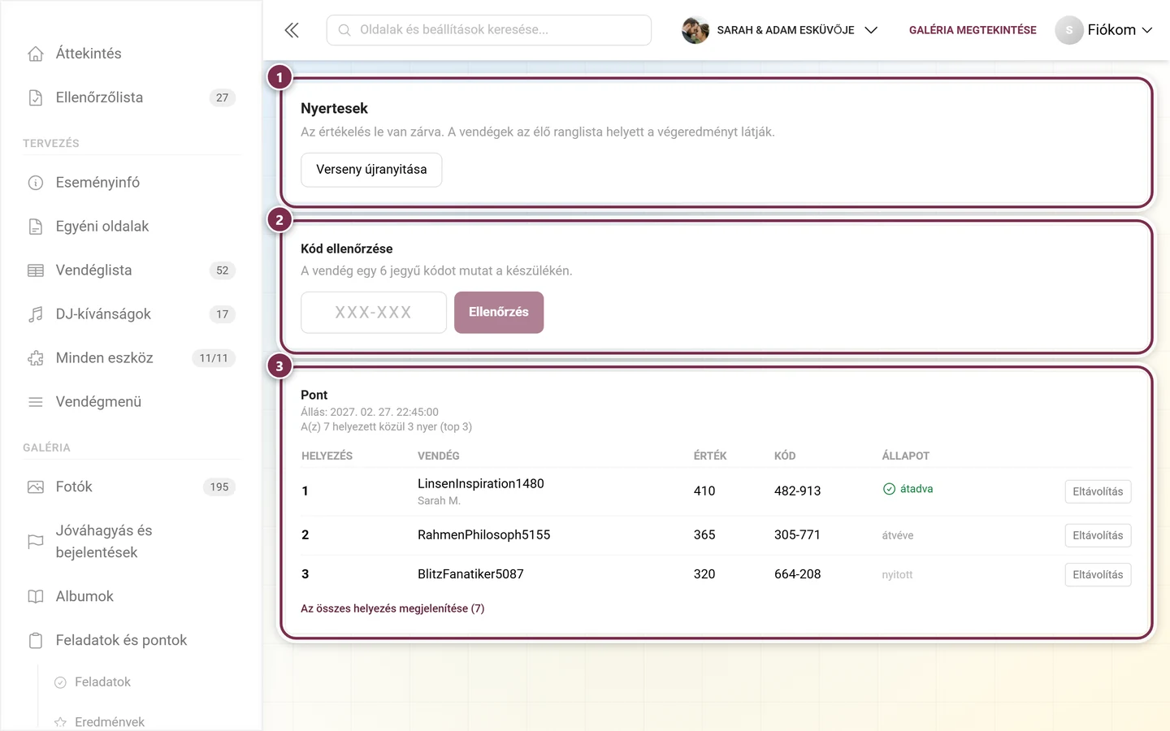1170x731 pixels.
Task: Open the Fiókom account dropdown
Action: (x=1104, y=30)
